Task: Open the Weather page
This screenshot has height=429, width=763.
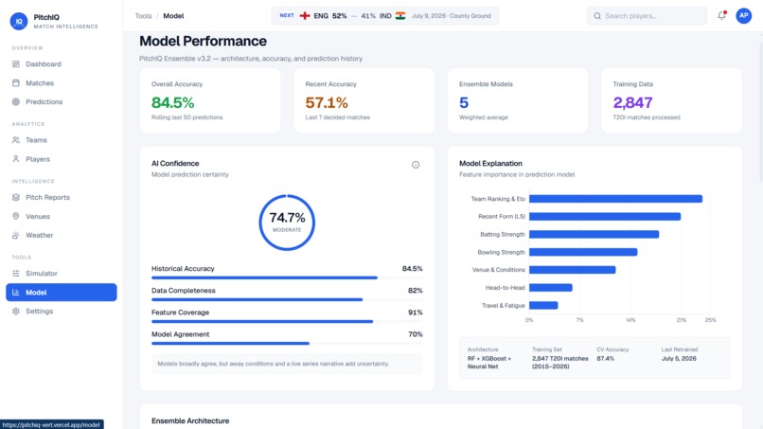Action: tap(62, 235)
